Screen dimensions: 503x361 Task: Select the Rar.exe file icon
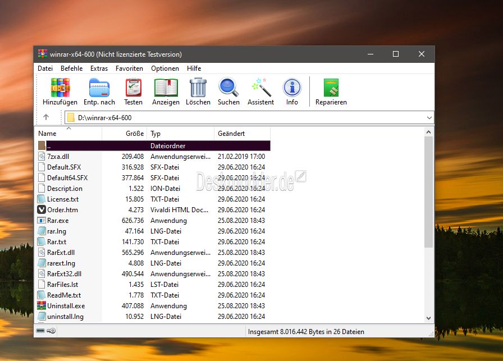tap(42, 221)
